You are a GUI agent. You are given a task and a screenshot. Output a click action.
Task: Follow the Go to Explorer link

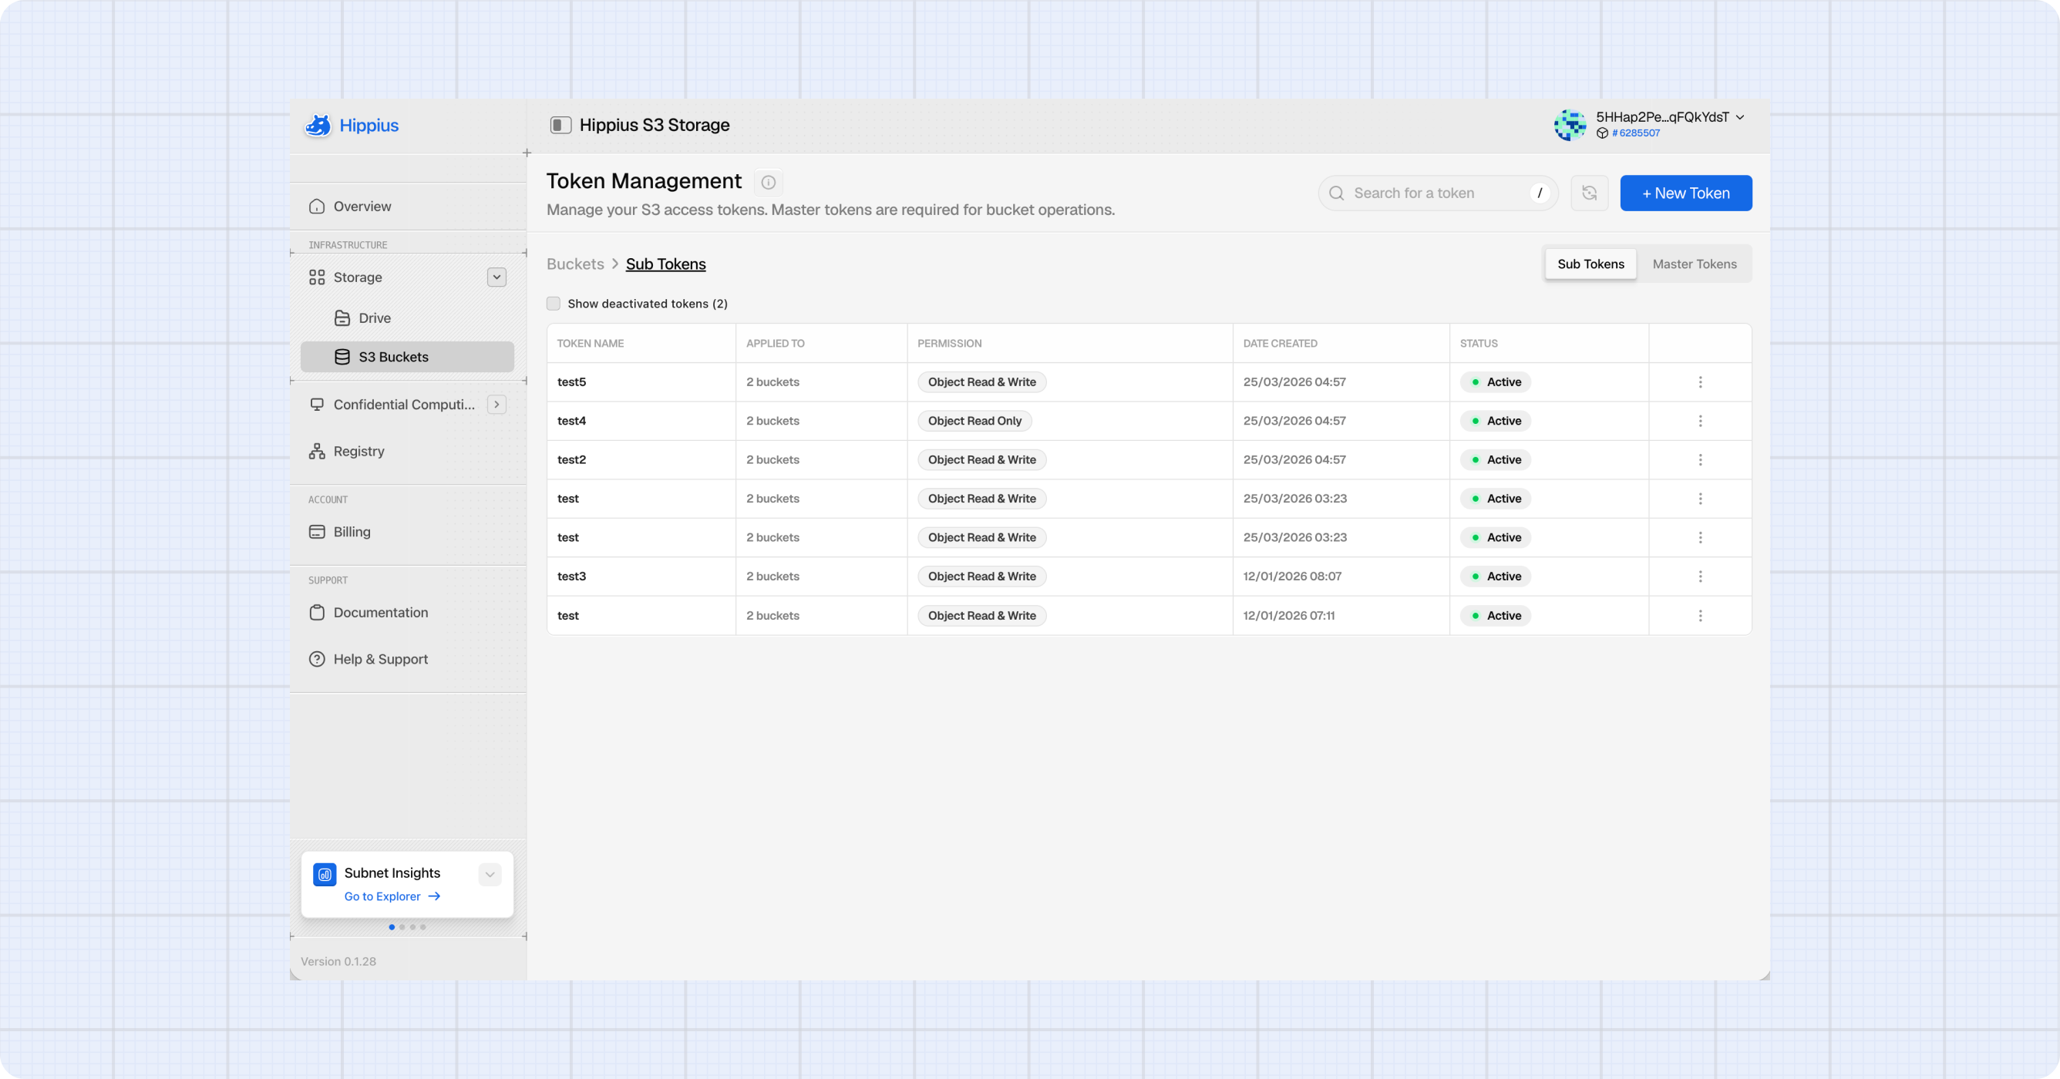pyautogui.click(x=392, y=897)
